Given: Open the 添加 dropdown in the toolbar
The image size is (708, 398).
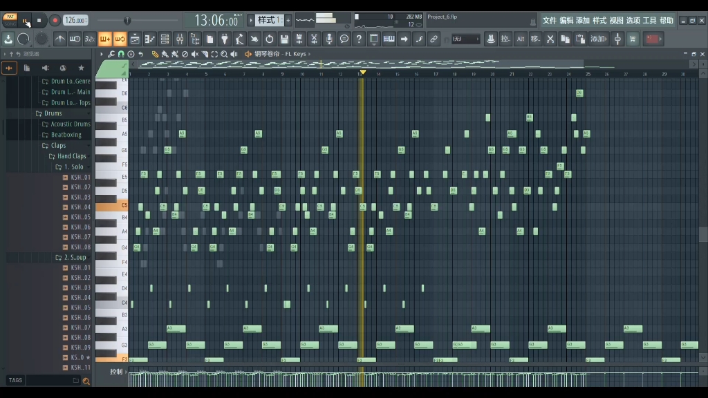Looking at the screenshot, I should (599, 39).
